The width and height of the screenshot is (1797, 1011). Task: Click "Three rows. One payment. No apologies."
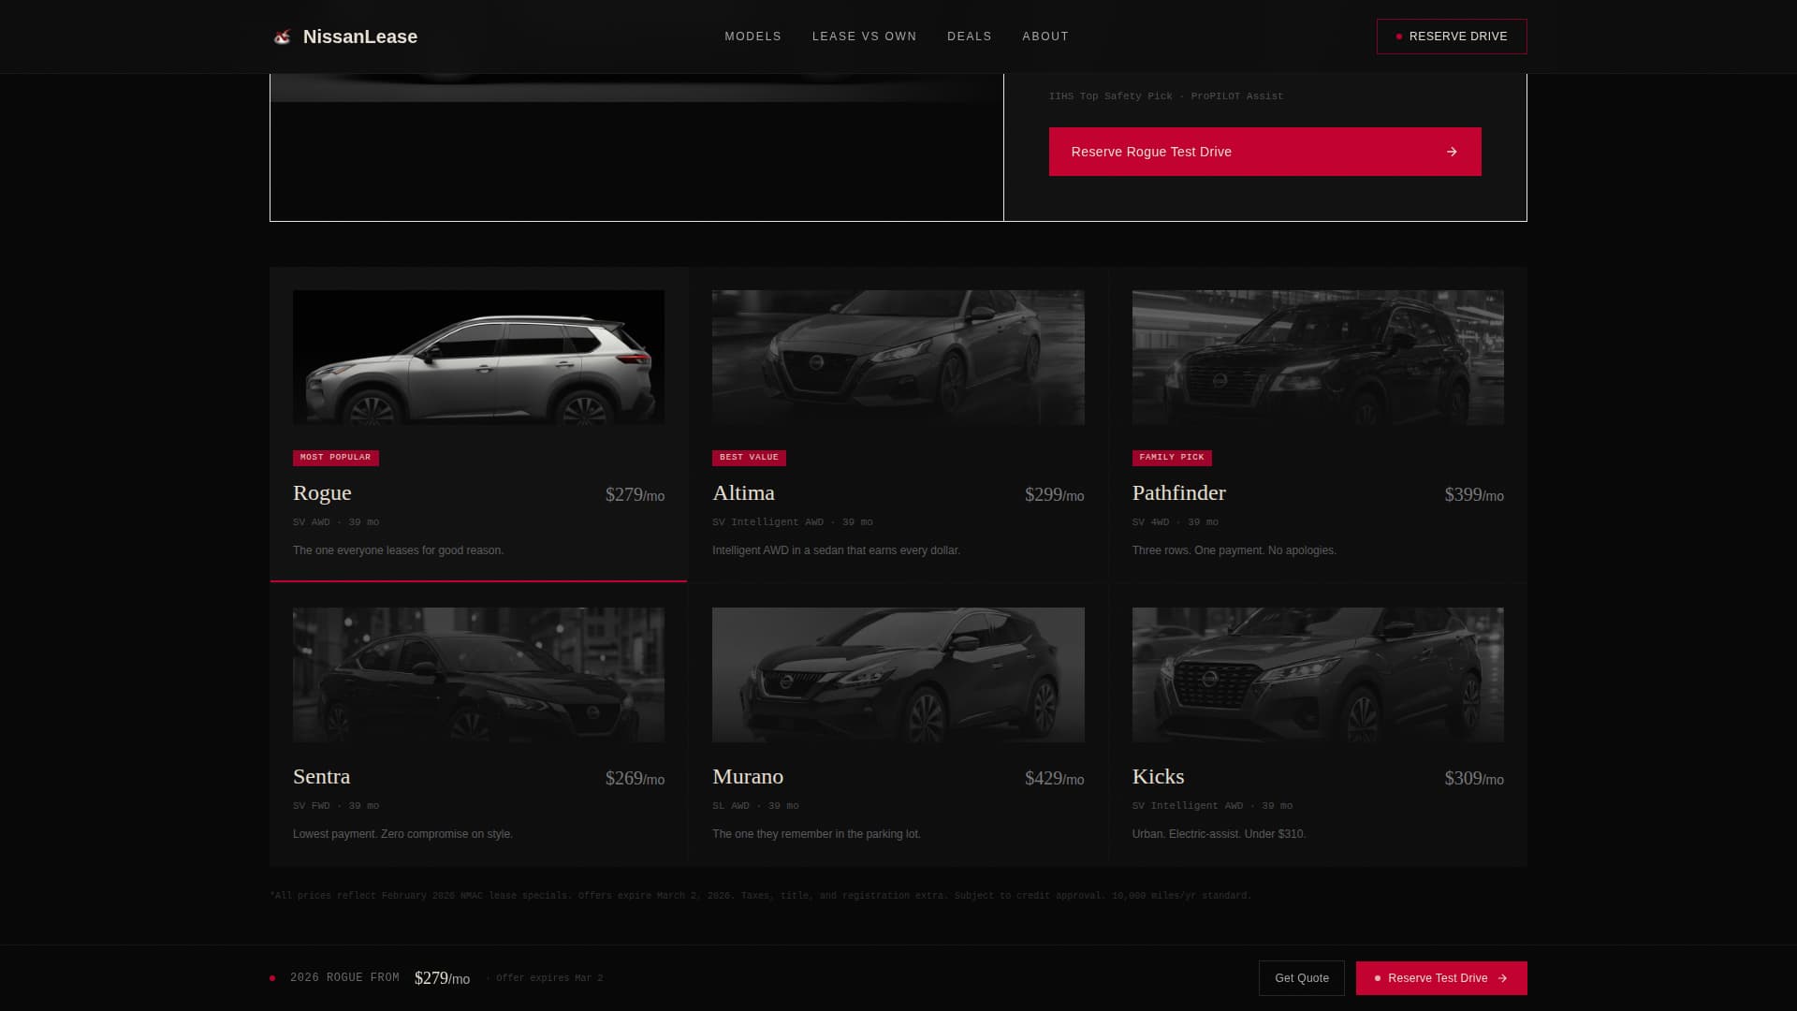coord(1234,550)
